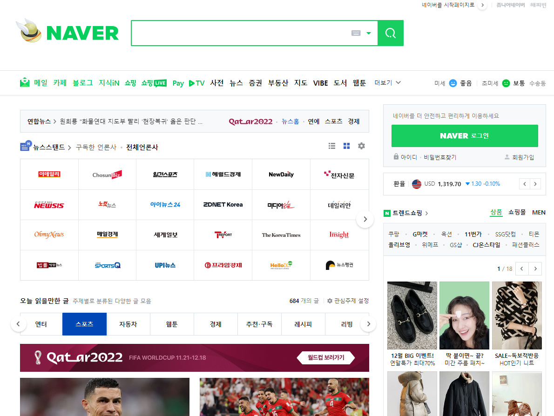Select the 레시피 topic tab
This screenshot has width=554, height=416.
(x=303, y=324)
